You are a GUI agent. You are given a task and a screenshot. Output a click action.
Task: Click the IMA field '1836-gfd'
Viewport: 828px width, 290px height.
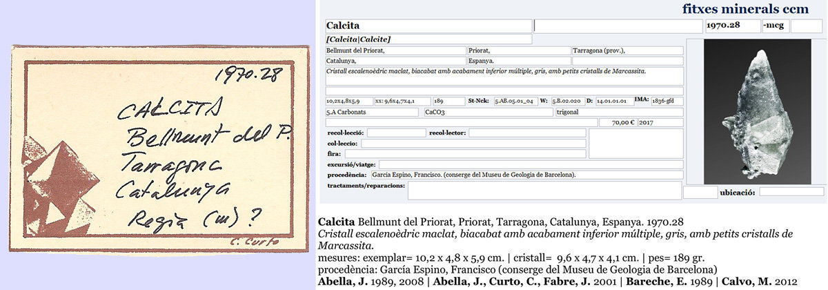(667, 101)
